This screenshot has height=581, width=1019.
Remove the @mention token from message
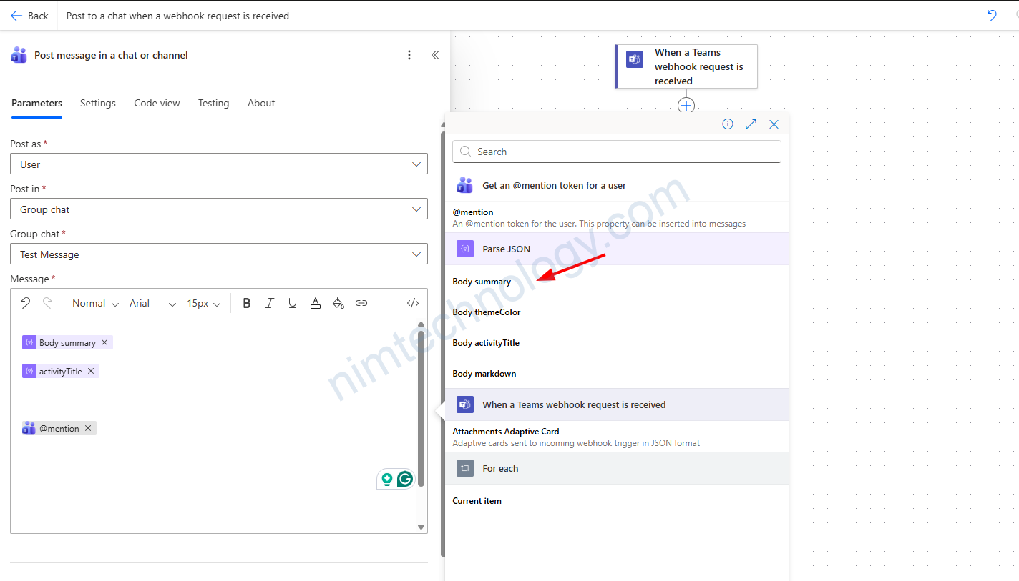point(88,428)
